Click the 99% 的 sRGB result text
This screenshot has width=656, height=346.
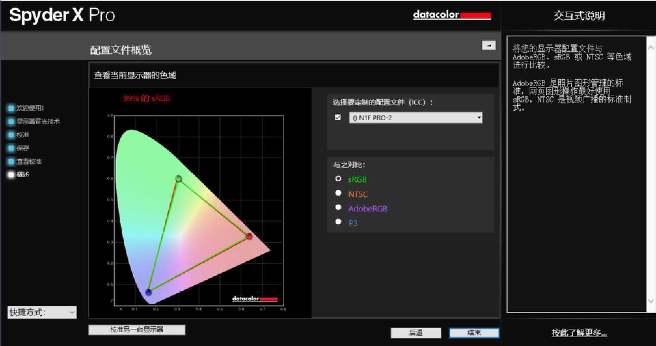click(147, 98)
